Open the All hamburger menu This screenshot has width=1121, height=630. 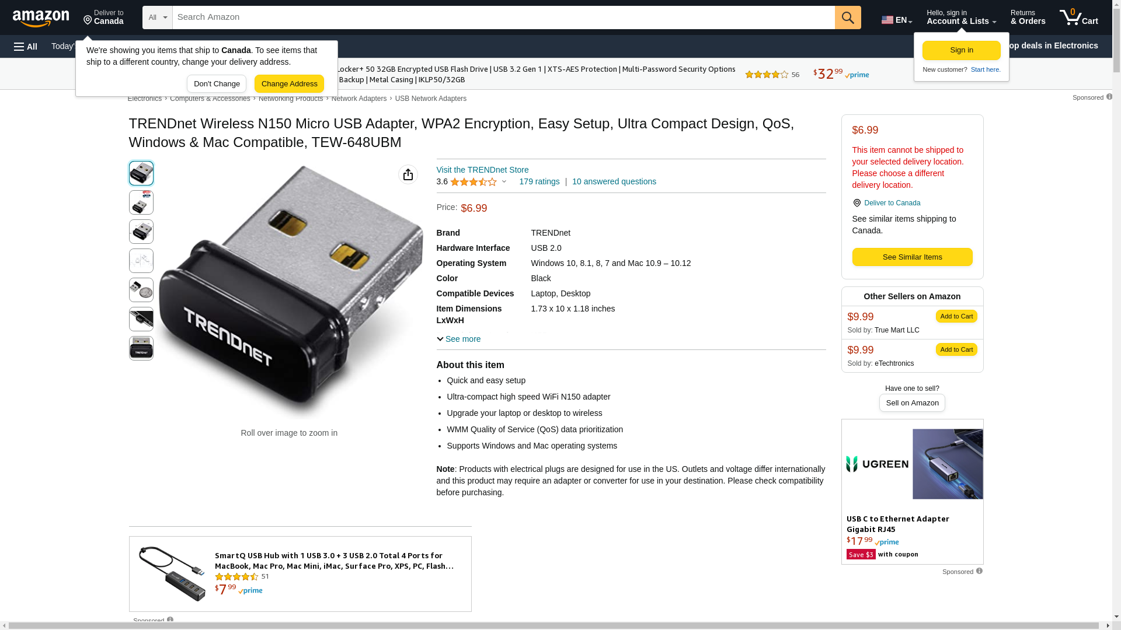[x=26, y=46]
